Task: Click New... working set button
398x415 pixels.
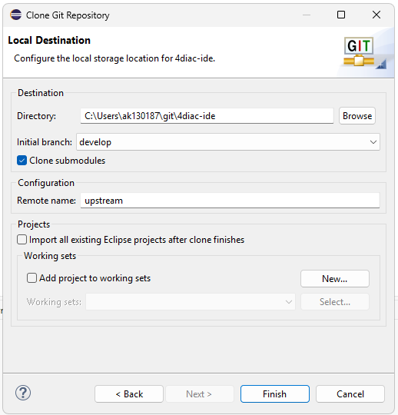Action: (335, 279)
